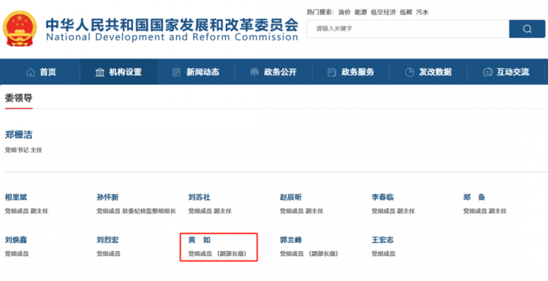
Task: Open profile of 黄如
Action: coord(199,240)
